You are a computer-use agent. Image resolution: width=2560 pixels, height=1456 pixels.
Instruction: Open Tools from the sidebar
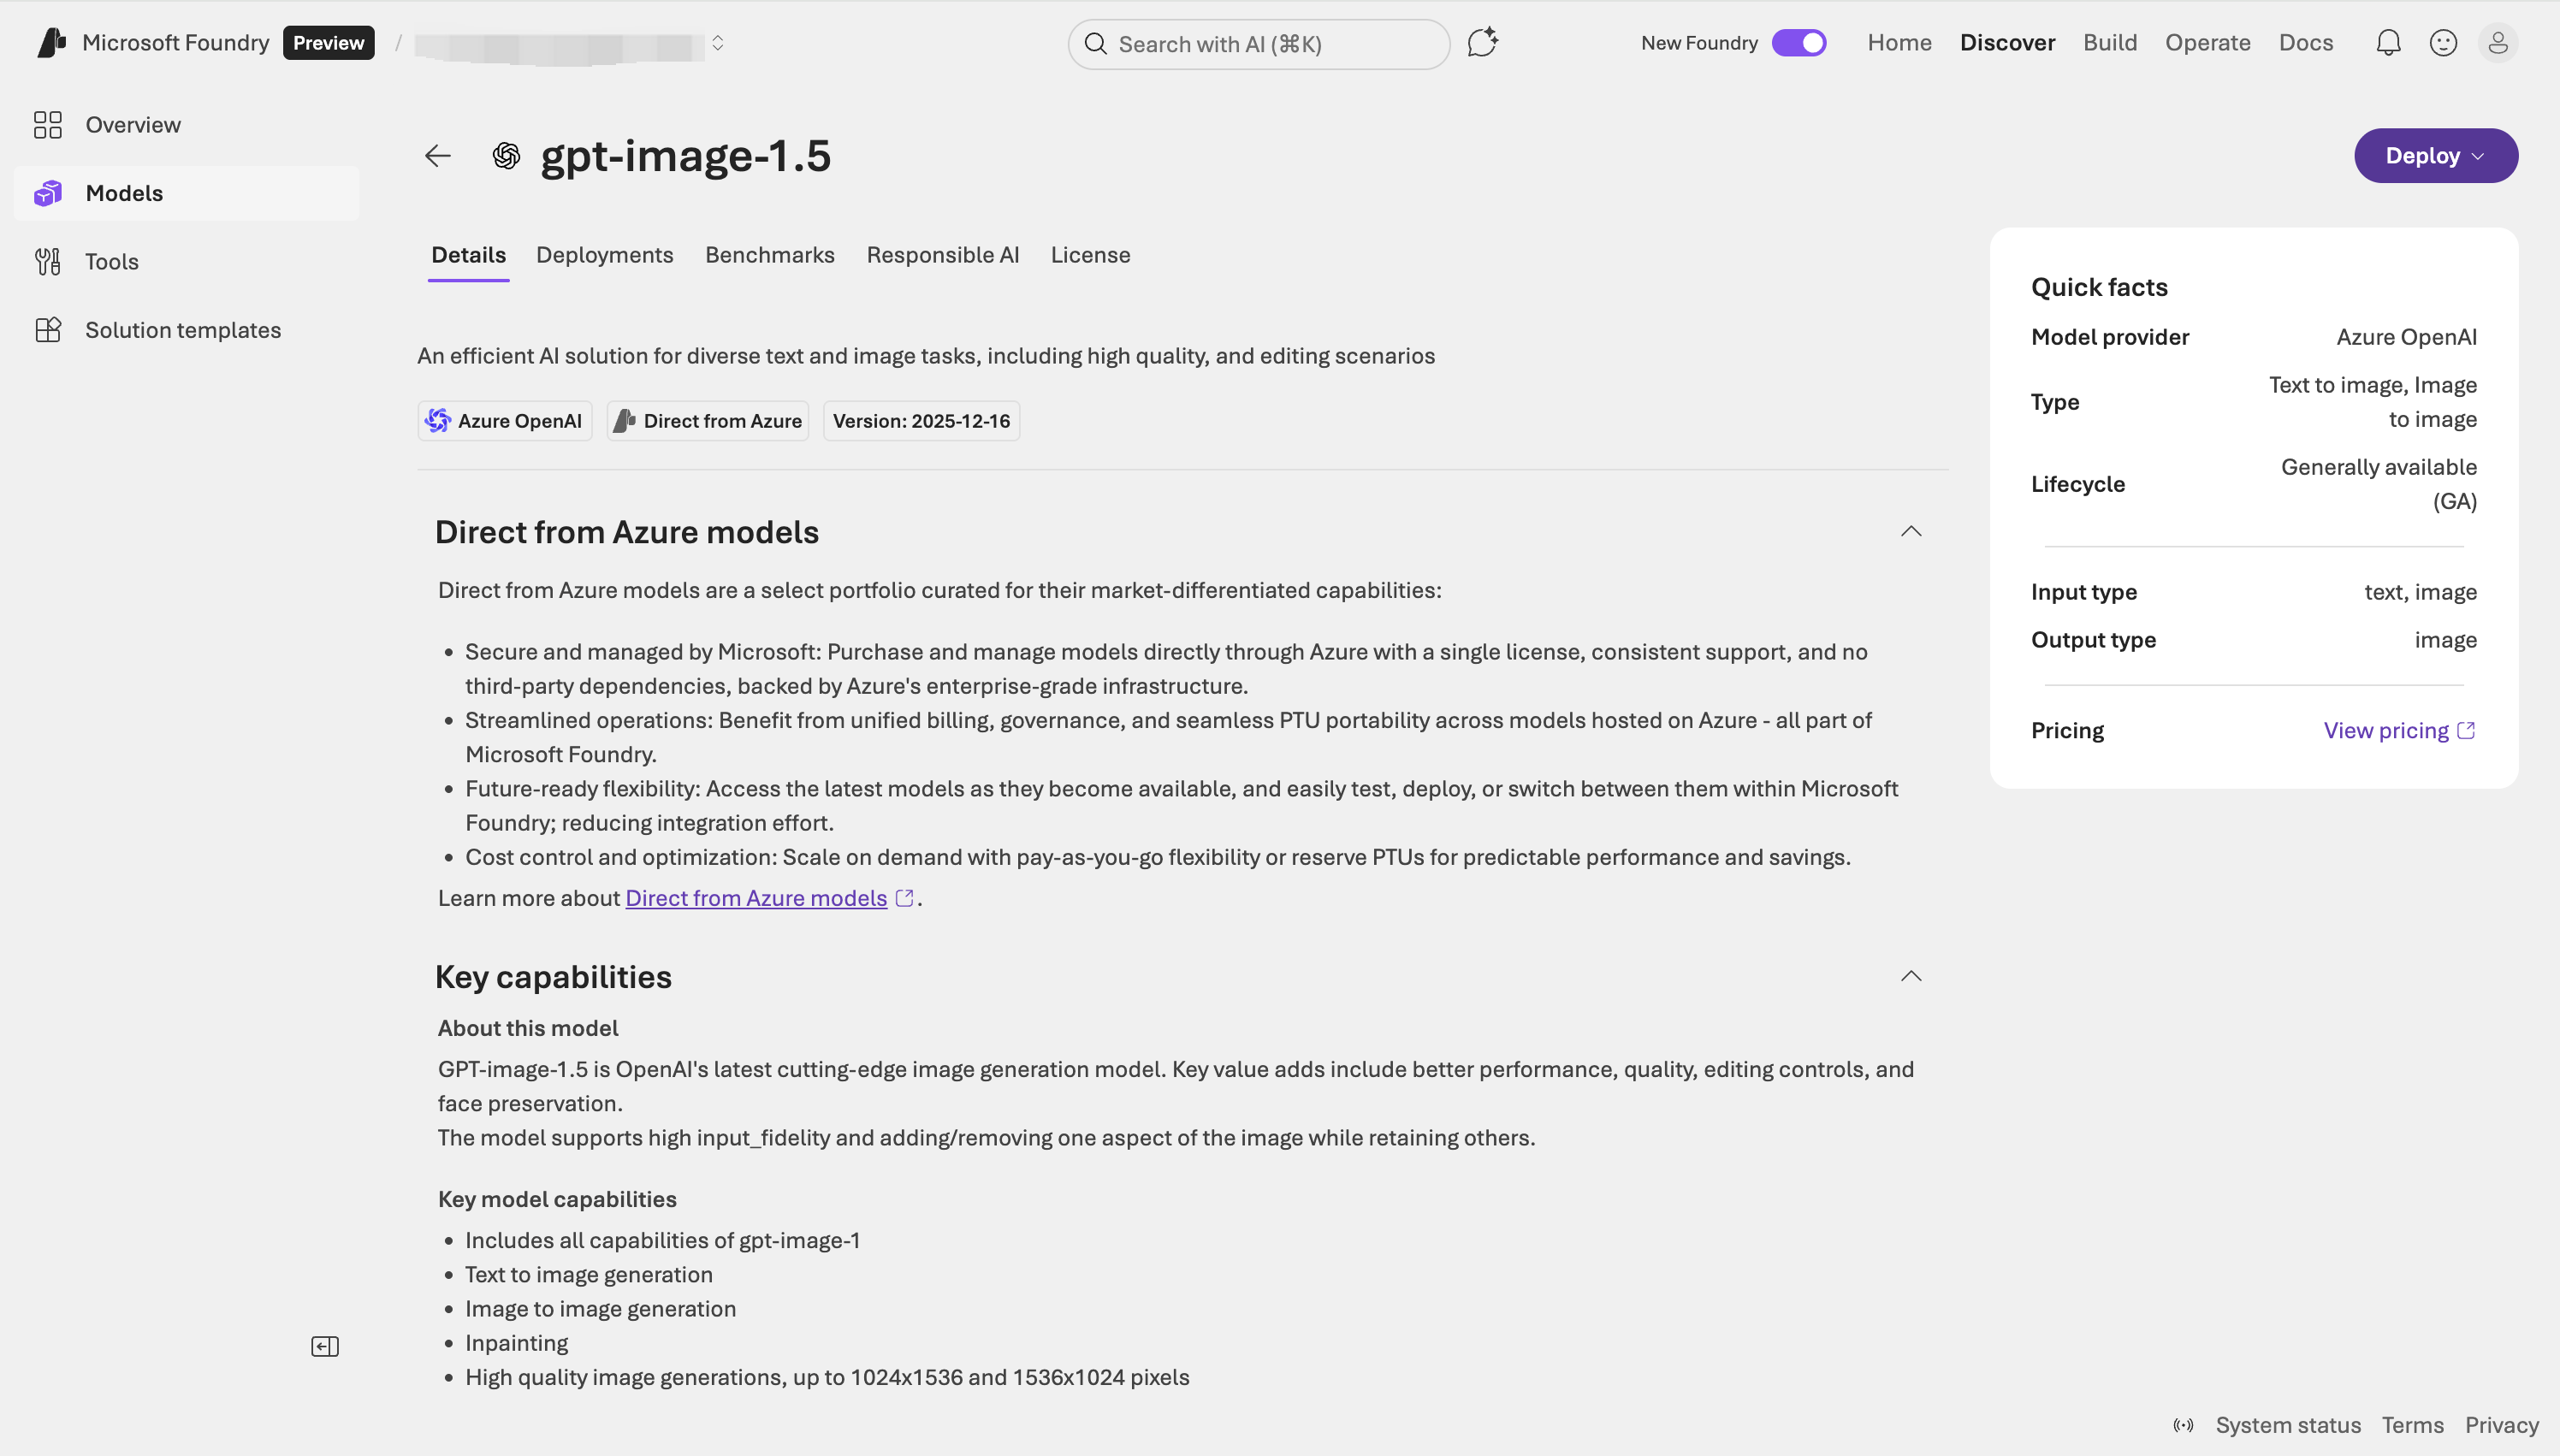[111, 261]
